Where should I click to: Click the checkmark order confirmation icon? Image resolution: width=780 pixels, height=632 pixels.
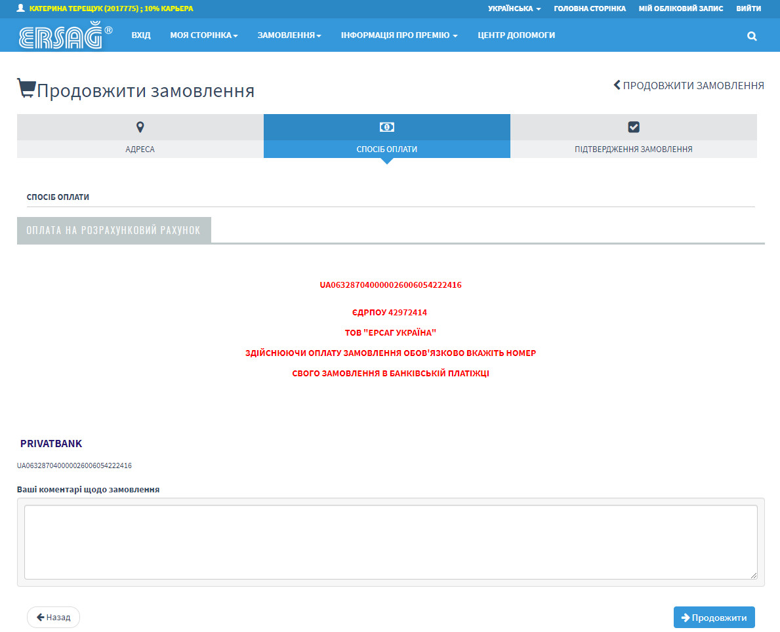pos(634,127)
